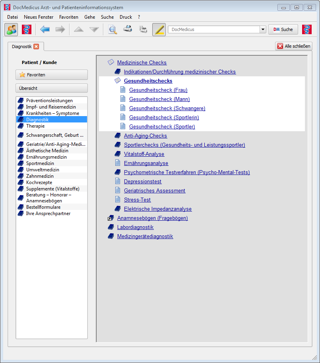The width and height of the screenshot is (320, 363).
Task: Click document icon next to Stress-Test
Action: click(118, 199)
